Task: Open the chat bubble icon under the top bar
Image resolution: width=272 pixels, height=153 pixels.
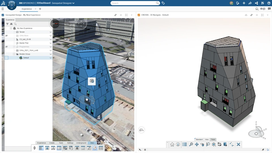Action: (x=269, y=9)
